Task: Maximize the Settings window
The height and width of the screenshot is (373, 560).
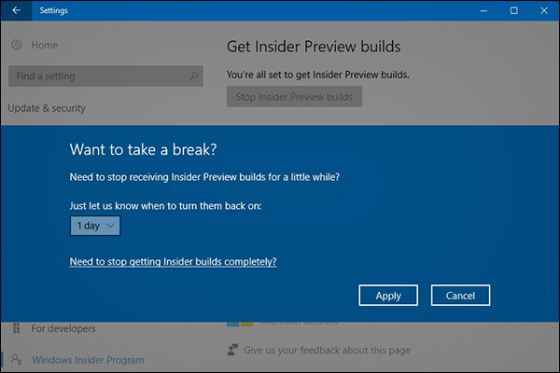Action: pyautogui.click(x=513, y=10)
